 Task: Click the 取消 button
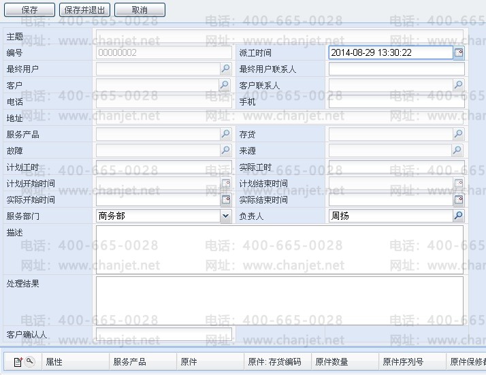[x=140, y=10]
